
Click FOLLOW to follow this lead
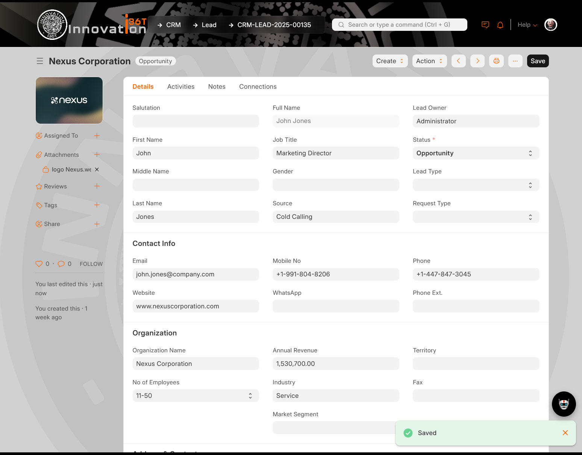[x=91, y=264]
